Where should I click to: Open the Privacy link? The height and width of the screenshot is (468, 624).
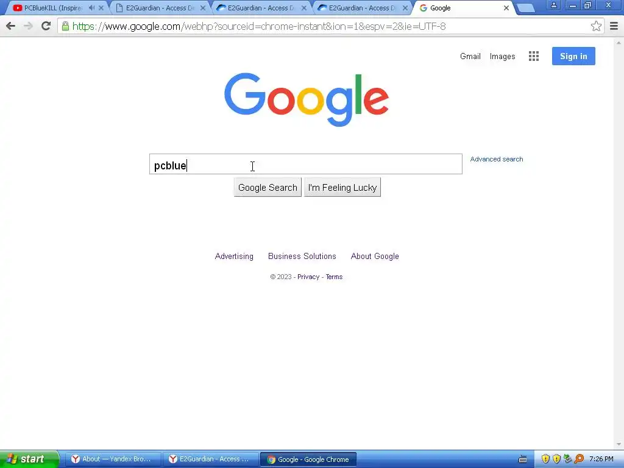(308, 277)
